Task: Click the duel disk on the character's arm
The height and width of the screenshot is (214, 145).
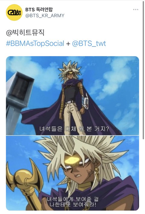Action: (x=85, y=101)
